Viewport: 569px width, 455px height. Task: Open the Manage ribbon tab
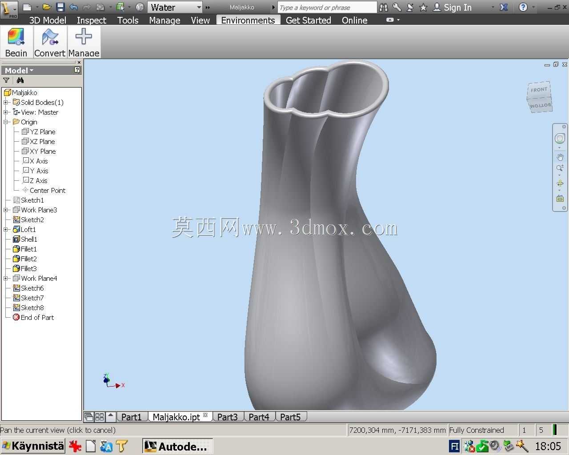164,20
